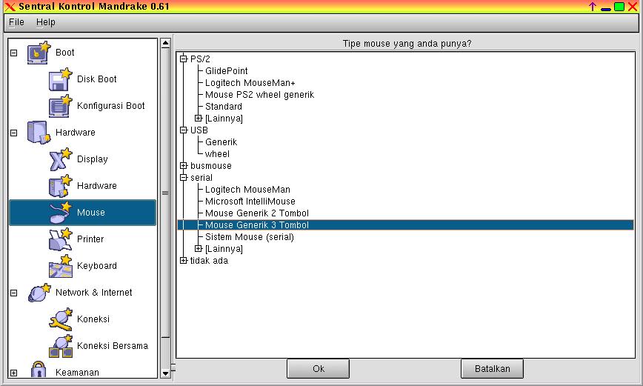
Task: Select the Display X icon
Action: (60, 159)
